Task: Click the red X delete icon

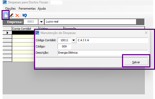Action: click(x=17, y=15)
